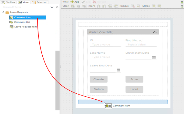
Task: Click the First Name label
Action: click(x=133, y=40)
